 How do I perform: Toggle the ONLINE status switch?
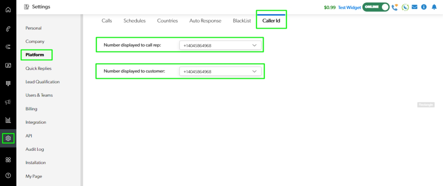click(x=376, y=7)
